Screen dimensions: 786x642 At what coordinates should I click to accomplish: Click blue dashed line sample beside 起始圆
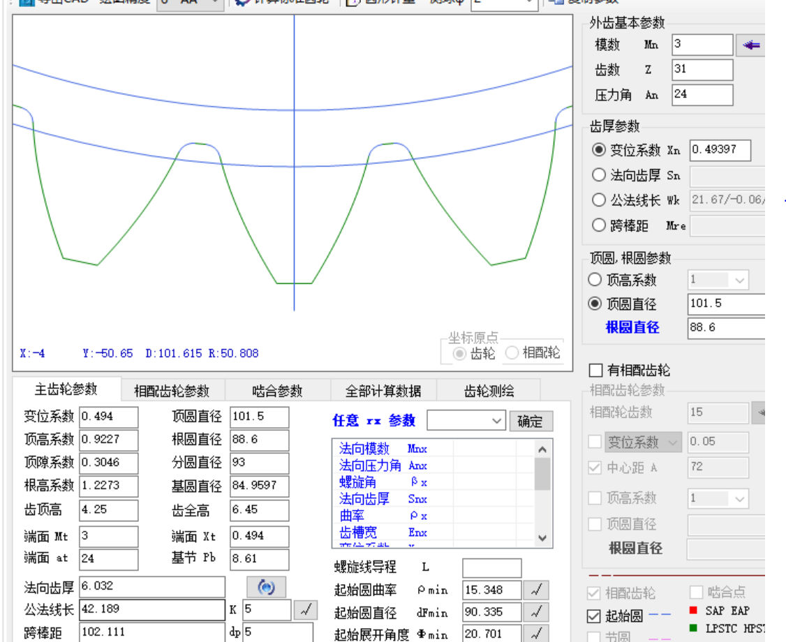[660, 615]
